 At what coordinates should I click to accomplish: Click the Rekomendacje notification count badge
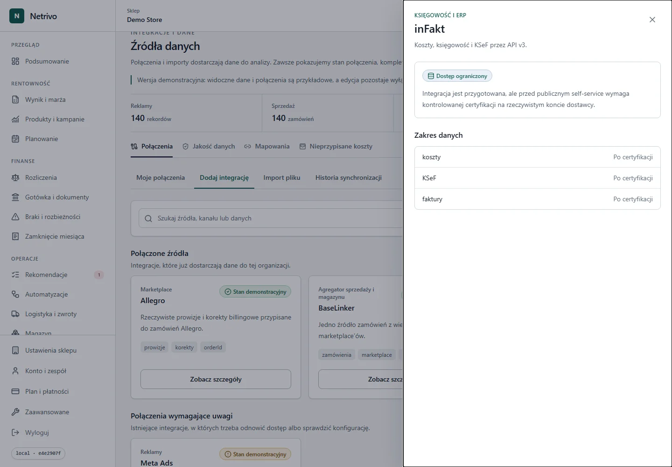99,275
